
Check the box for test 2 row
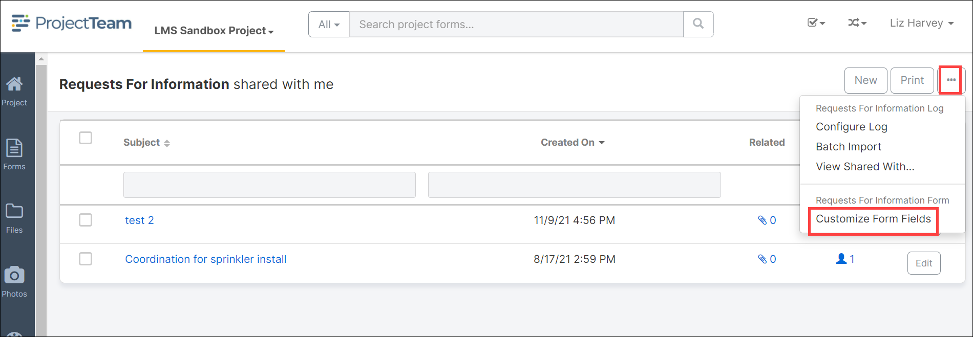pyautogui.click(x=86, y=220)
